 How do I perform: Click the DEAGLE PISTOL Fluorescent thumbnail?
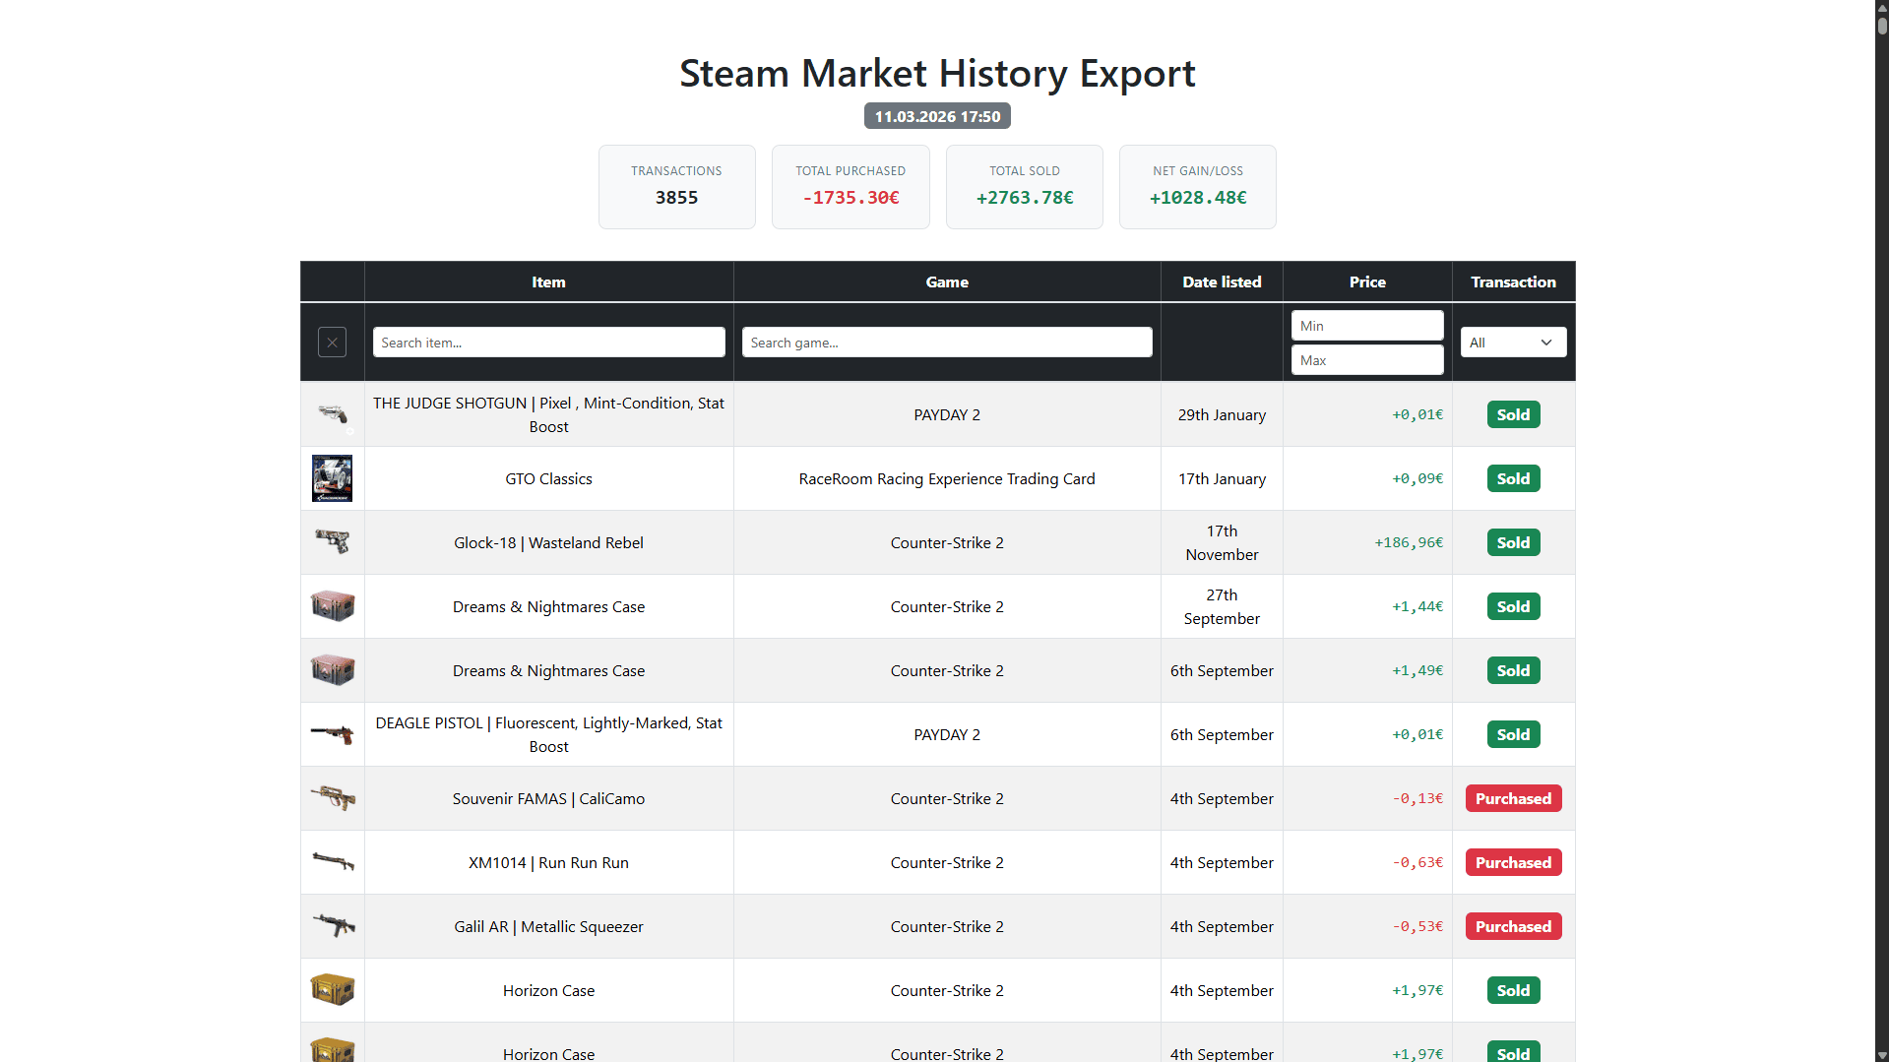pyautogui.click(x=332, y=734)
